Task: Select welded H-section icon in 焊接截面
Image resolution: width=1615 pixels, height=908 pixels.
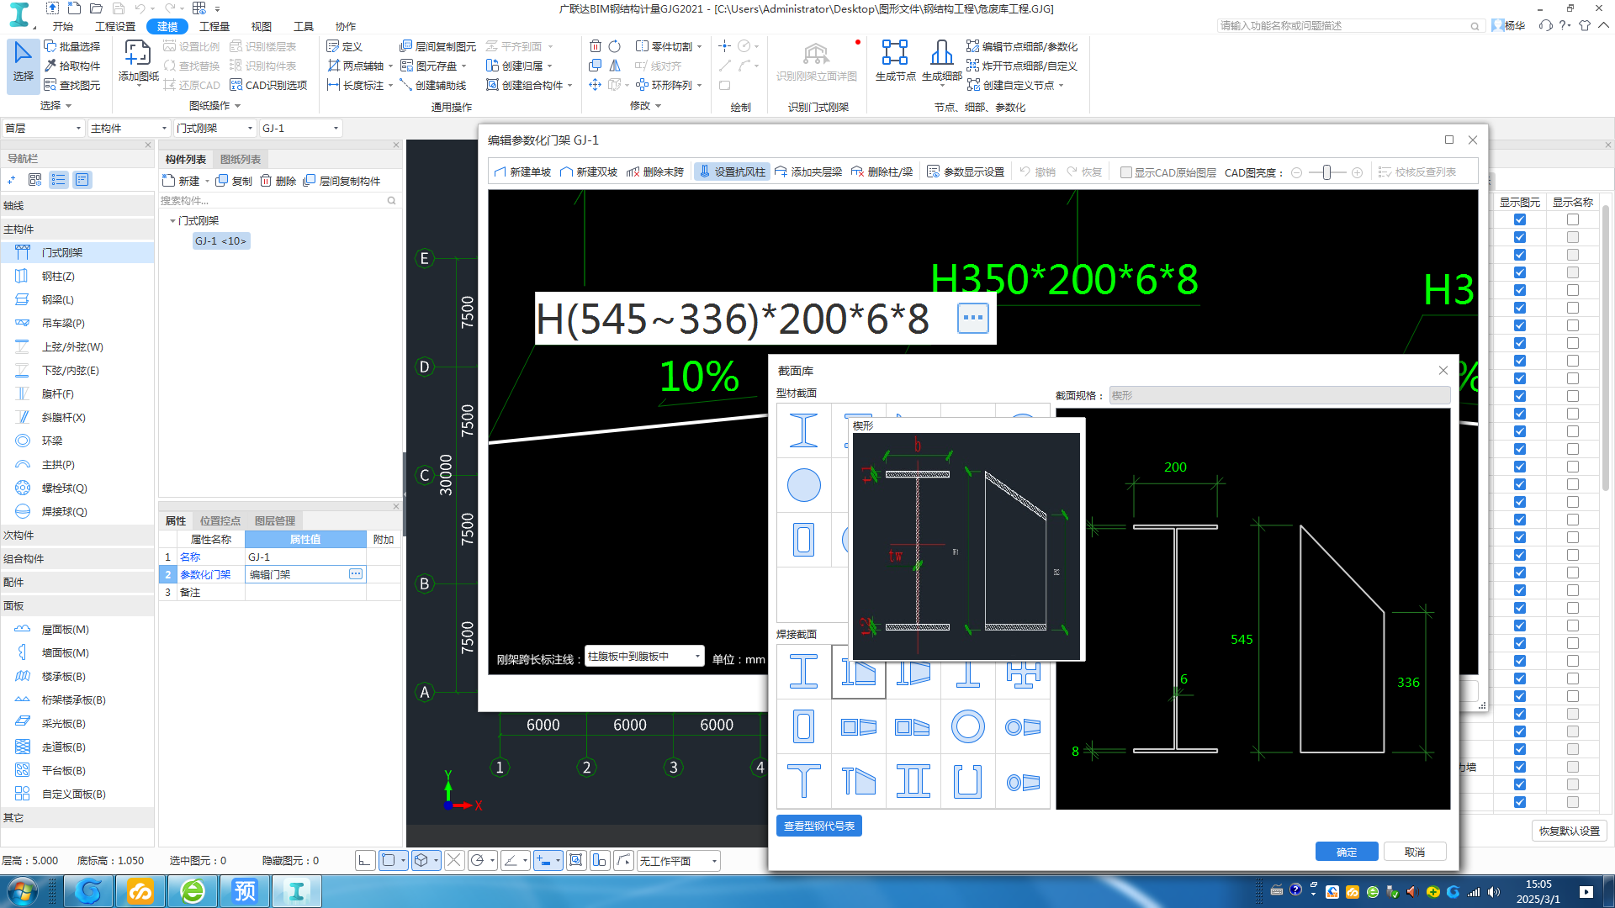Action: click(803, 672)
